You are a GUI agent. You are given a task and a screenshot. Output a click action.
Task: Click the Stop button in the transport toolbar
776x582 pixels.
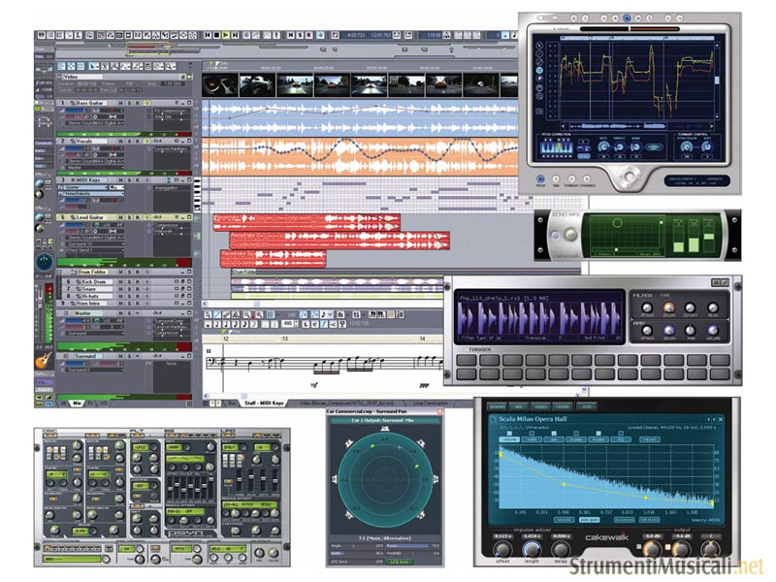click(215, 35)
